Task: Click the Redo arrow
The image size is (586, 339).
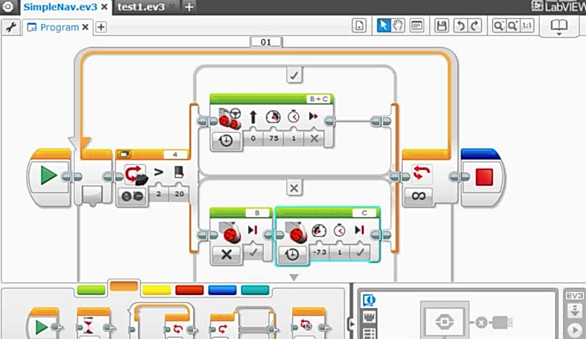Action: [x=475, y=26]
